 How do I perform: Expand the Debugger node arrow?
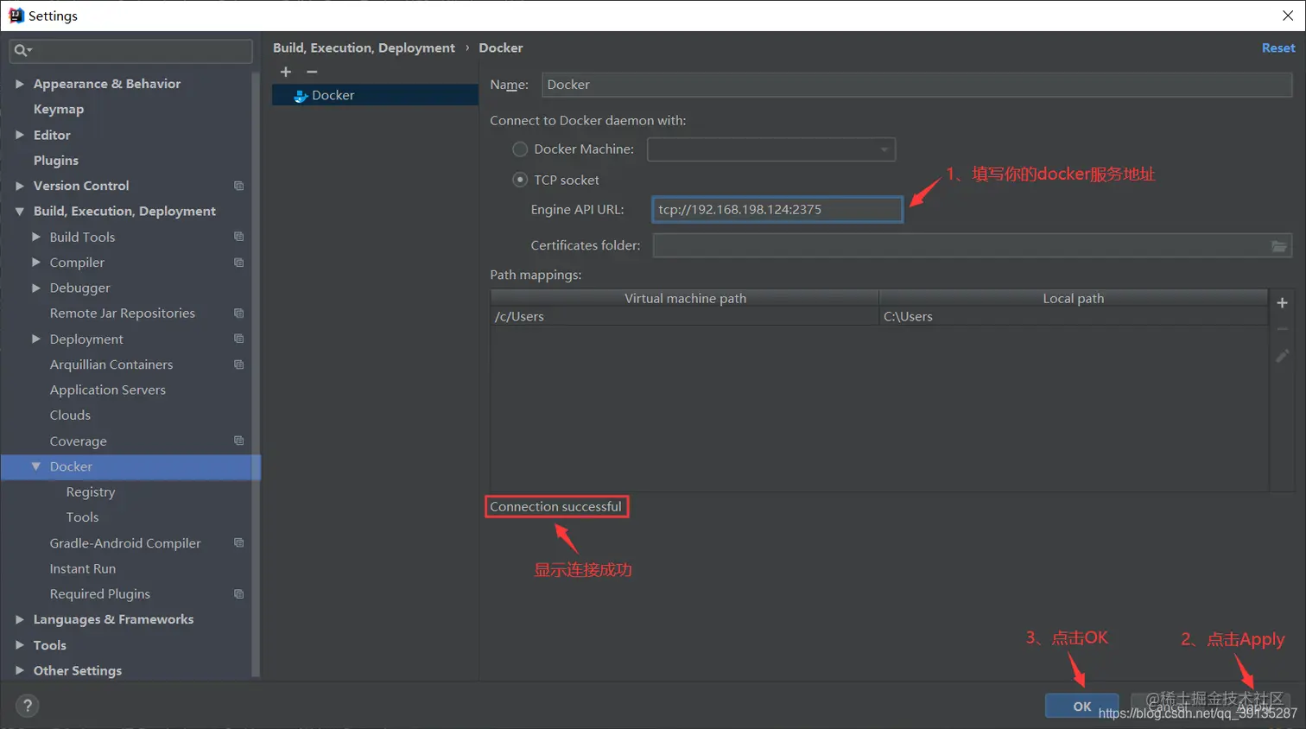click(35, 288)
